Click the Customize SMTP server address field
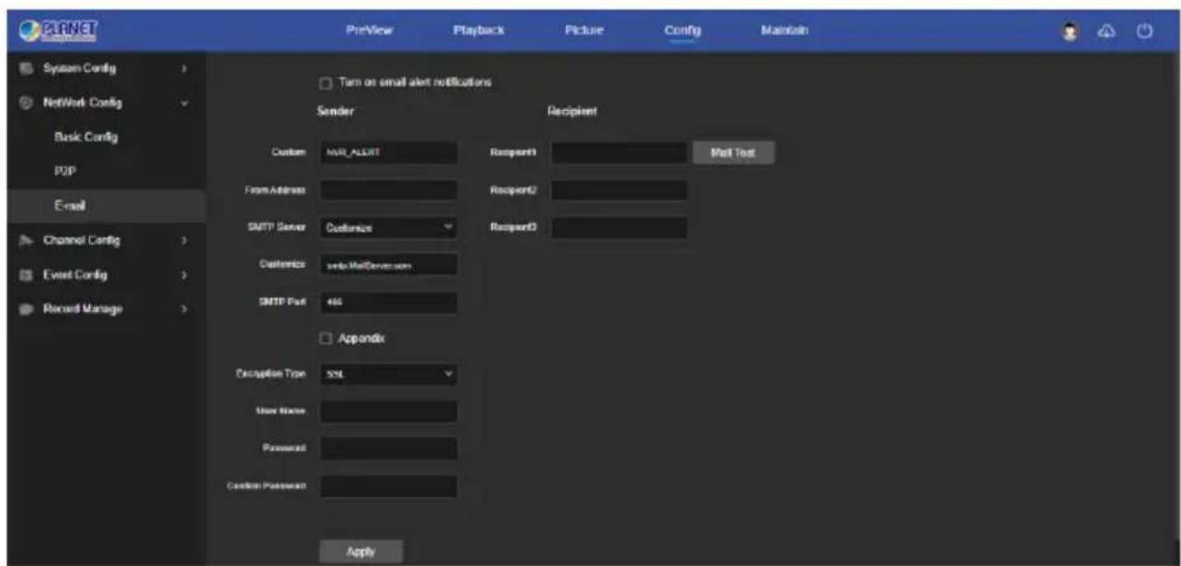Viewport: 1181px width, 566px height. click(x=388, y=265)
